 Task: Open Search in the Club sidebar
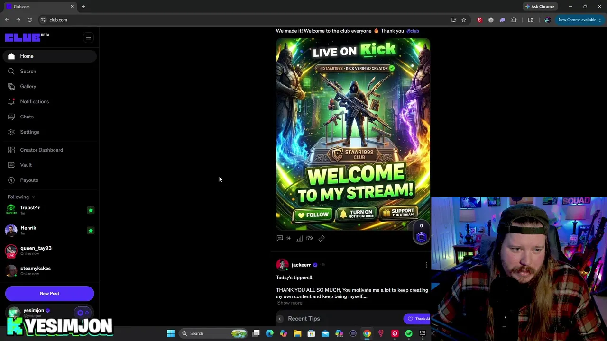point(49,71)
